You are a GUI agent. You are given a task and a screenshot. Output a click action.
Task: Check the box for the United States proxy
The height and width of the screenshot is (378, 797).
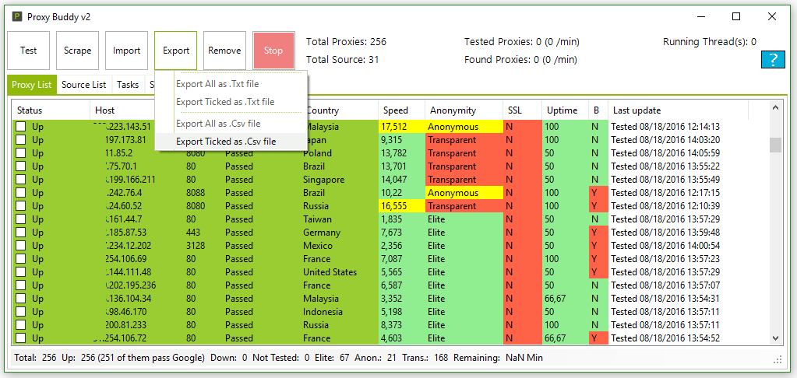pos(21,272)
